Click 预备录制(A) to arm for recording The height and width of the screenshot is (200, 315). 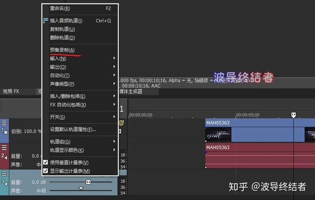(80, 50)
